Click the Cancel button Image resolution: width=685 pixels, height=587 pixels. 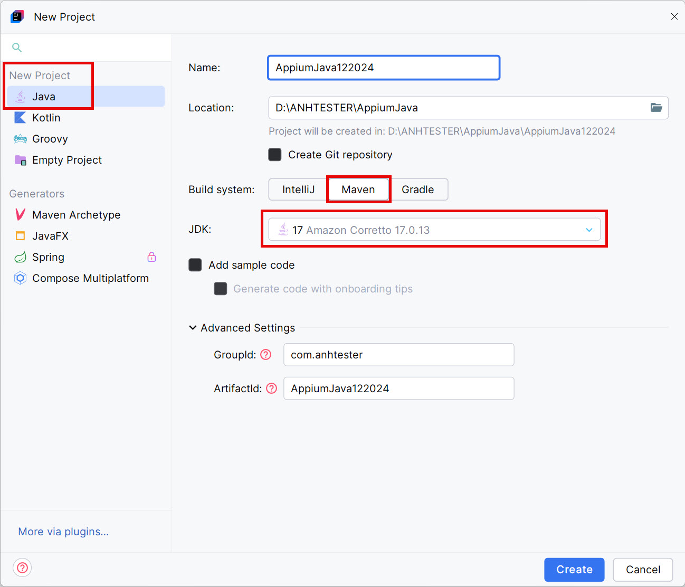[643, 570]
